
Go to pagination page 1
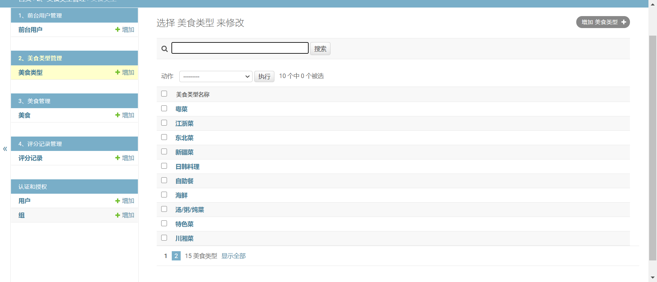166,256
